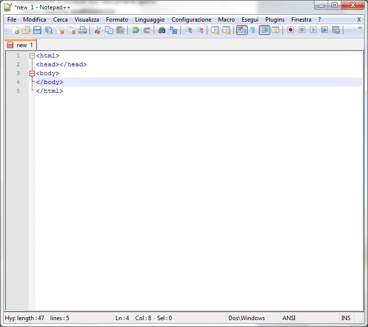Image resolution: width=368 pixels, height=327 pixels.
Task: Save current recorded macro icon
Action: coord(336,30)
